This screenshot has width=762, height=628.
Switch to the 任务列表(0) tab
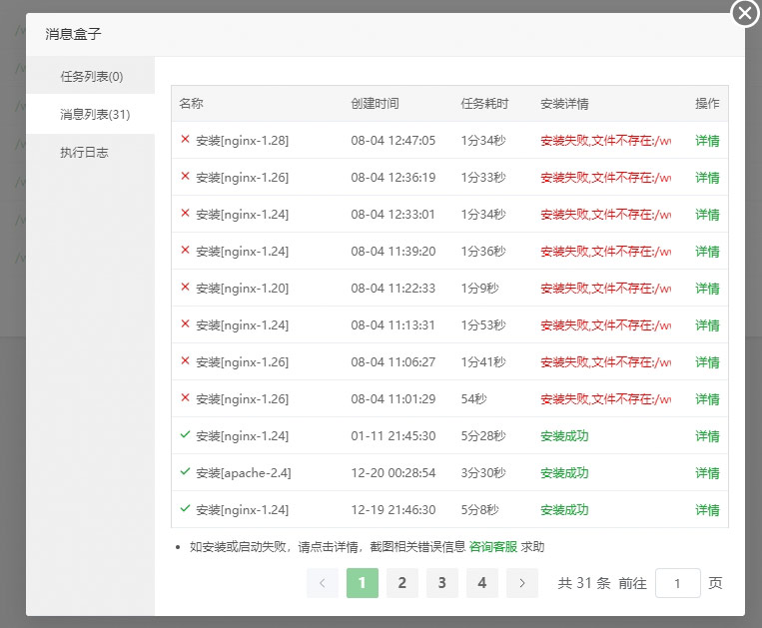(91, 76)
